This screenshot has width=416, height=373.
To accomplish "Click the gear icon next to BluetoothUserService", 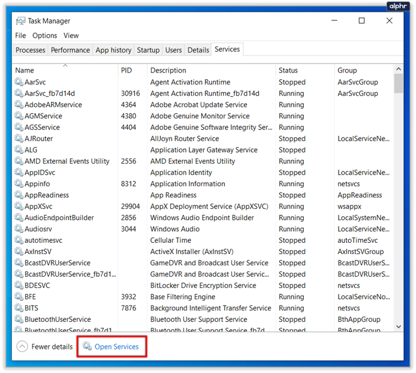I will 19,319.
